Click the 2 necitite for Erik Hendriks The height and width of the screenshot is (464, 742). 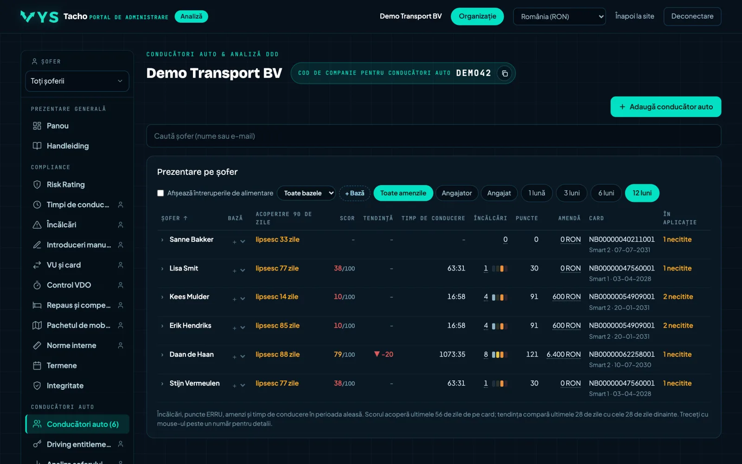click(678, 326)
